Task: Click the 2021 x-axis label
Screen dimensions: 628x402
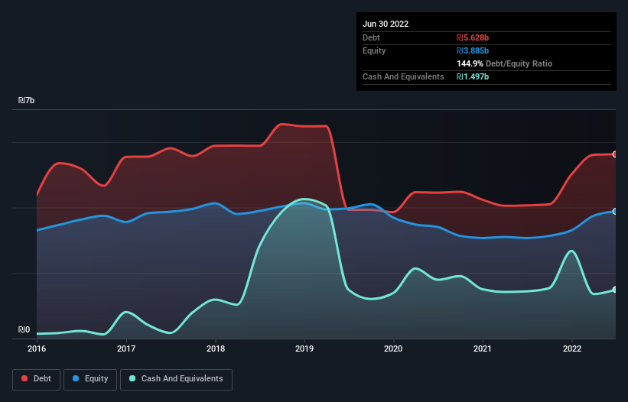Action: (x=483, y=349)
